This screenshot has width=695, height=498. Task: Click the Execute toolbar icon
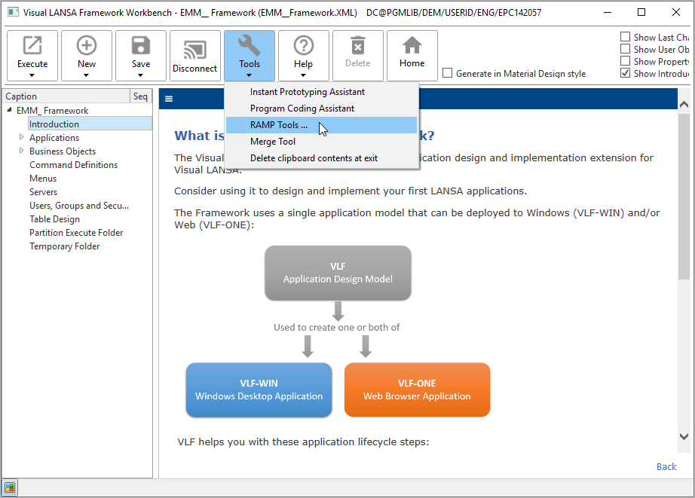tap(32, 45)
